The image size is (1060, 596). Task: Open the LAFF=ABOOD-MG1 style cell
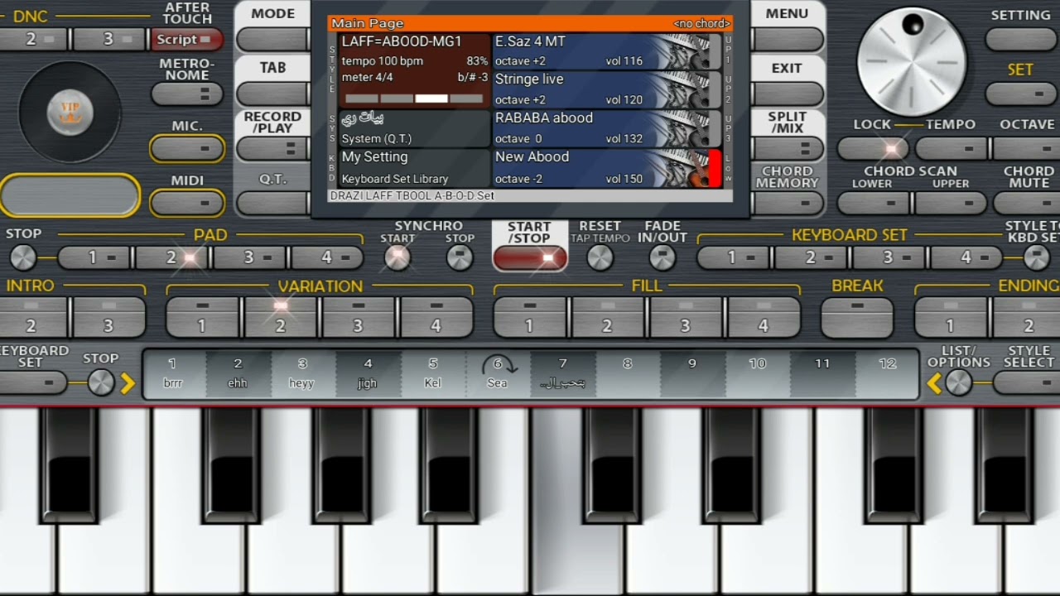(x=415, y=70)
